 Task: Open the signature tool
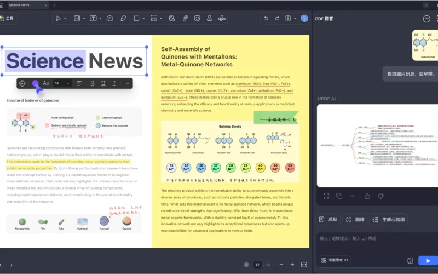pyautogui.click(x=222, y=18)
